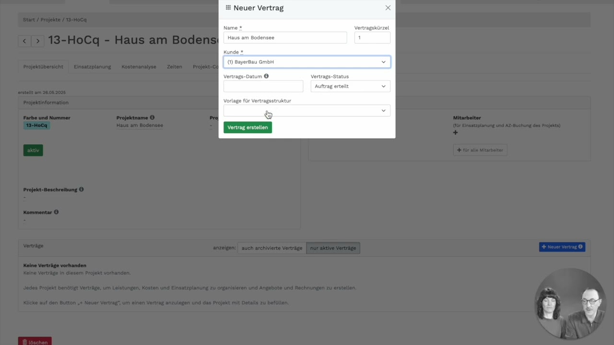Show info for Vertrags-Datum
This screenshot has width=614, height=345.
266,76
